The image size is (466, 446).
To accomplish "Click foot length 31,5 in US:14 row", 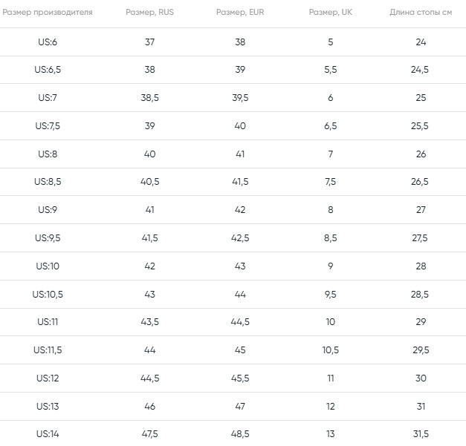I will coord(421,434).
